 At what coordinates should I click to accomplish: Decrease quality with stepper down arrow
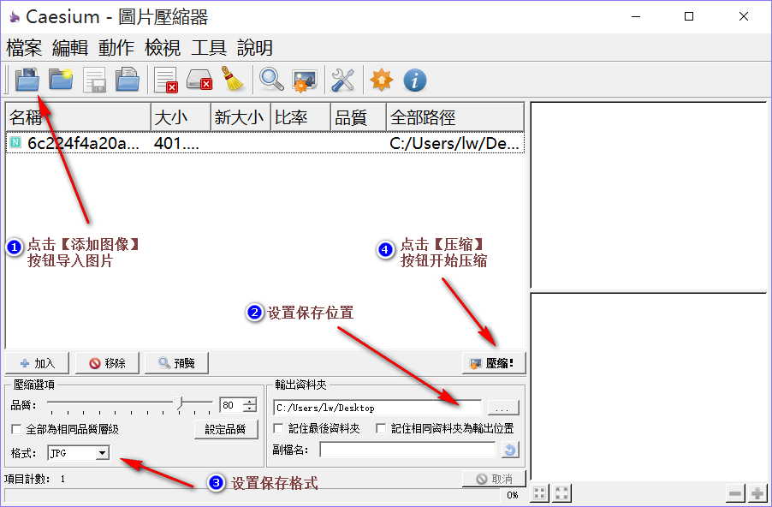click(x=250, y=409)
